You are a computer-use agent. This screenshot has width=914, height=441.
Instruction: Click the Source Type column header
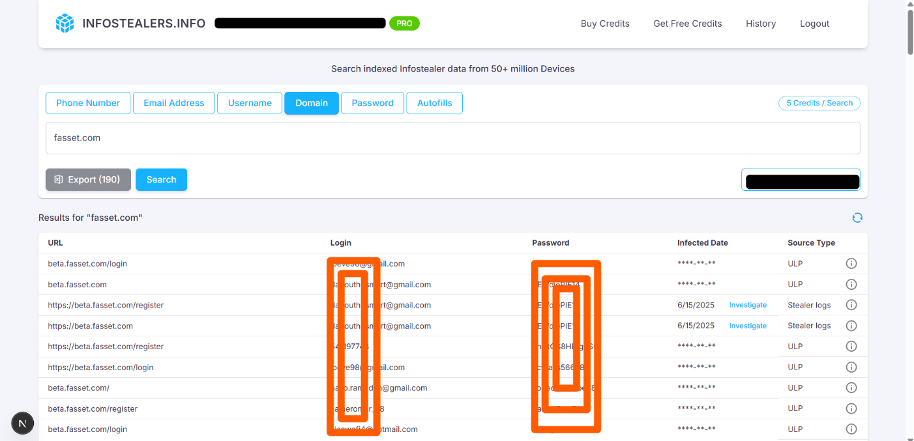811,243
